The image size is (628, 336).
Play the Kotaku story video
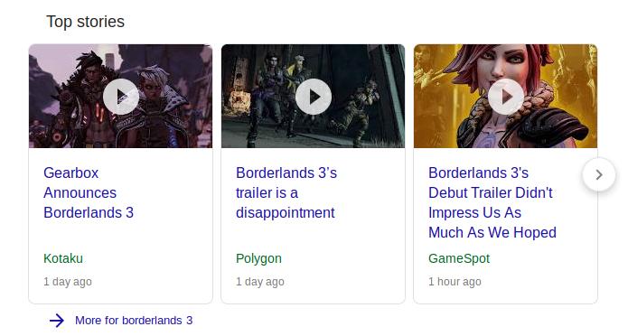[x=121, y=97]
